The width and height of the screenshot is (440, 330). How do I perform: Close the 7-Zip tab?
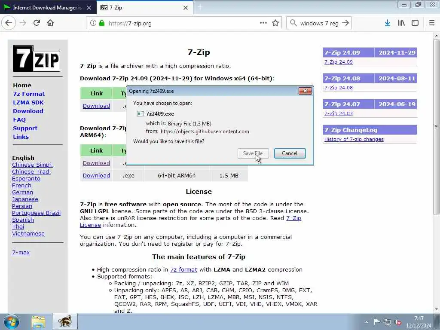pyautogui.click(x=186, y=8)
